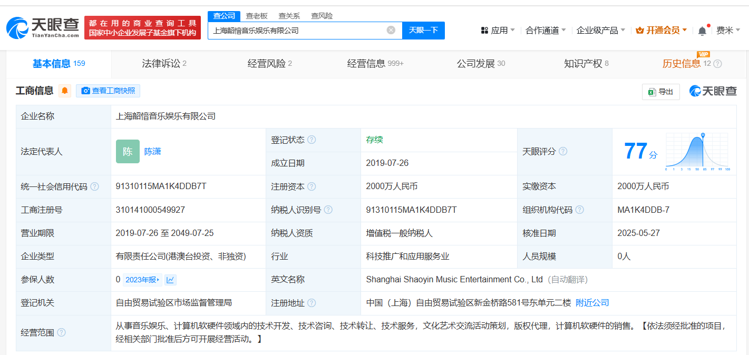Expand the 合作通道 dropdown
749x355 pixels.
[546, 30]
